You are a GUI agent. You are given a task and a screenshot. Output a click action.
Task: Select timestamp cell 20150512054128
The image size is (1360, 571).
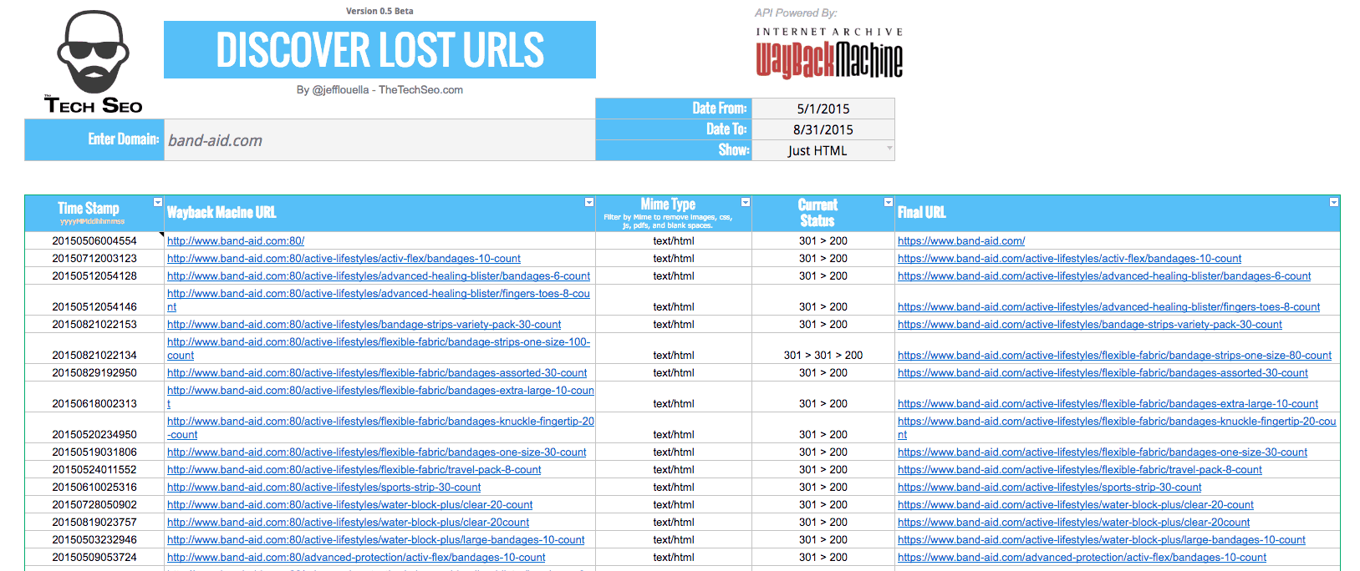coord(94,276)
